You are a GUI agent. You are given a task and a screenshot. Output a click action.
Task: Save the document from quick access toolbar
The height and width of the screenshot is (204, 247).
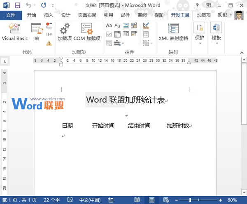tap(17, 5)
